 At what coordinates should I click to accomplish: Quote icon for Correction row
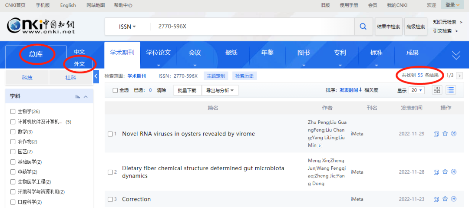[x=454, y=199]
